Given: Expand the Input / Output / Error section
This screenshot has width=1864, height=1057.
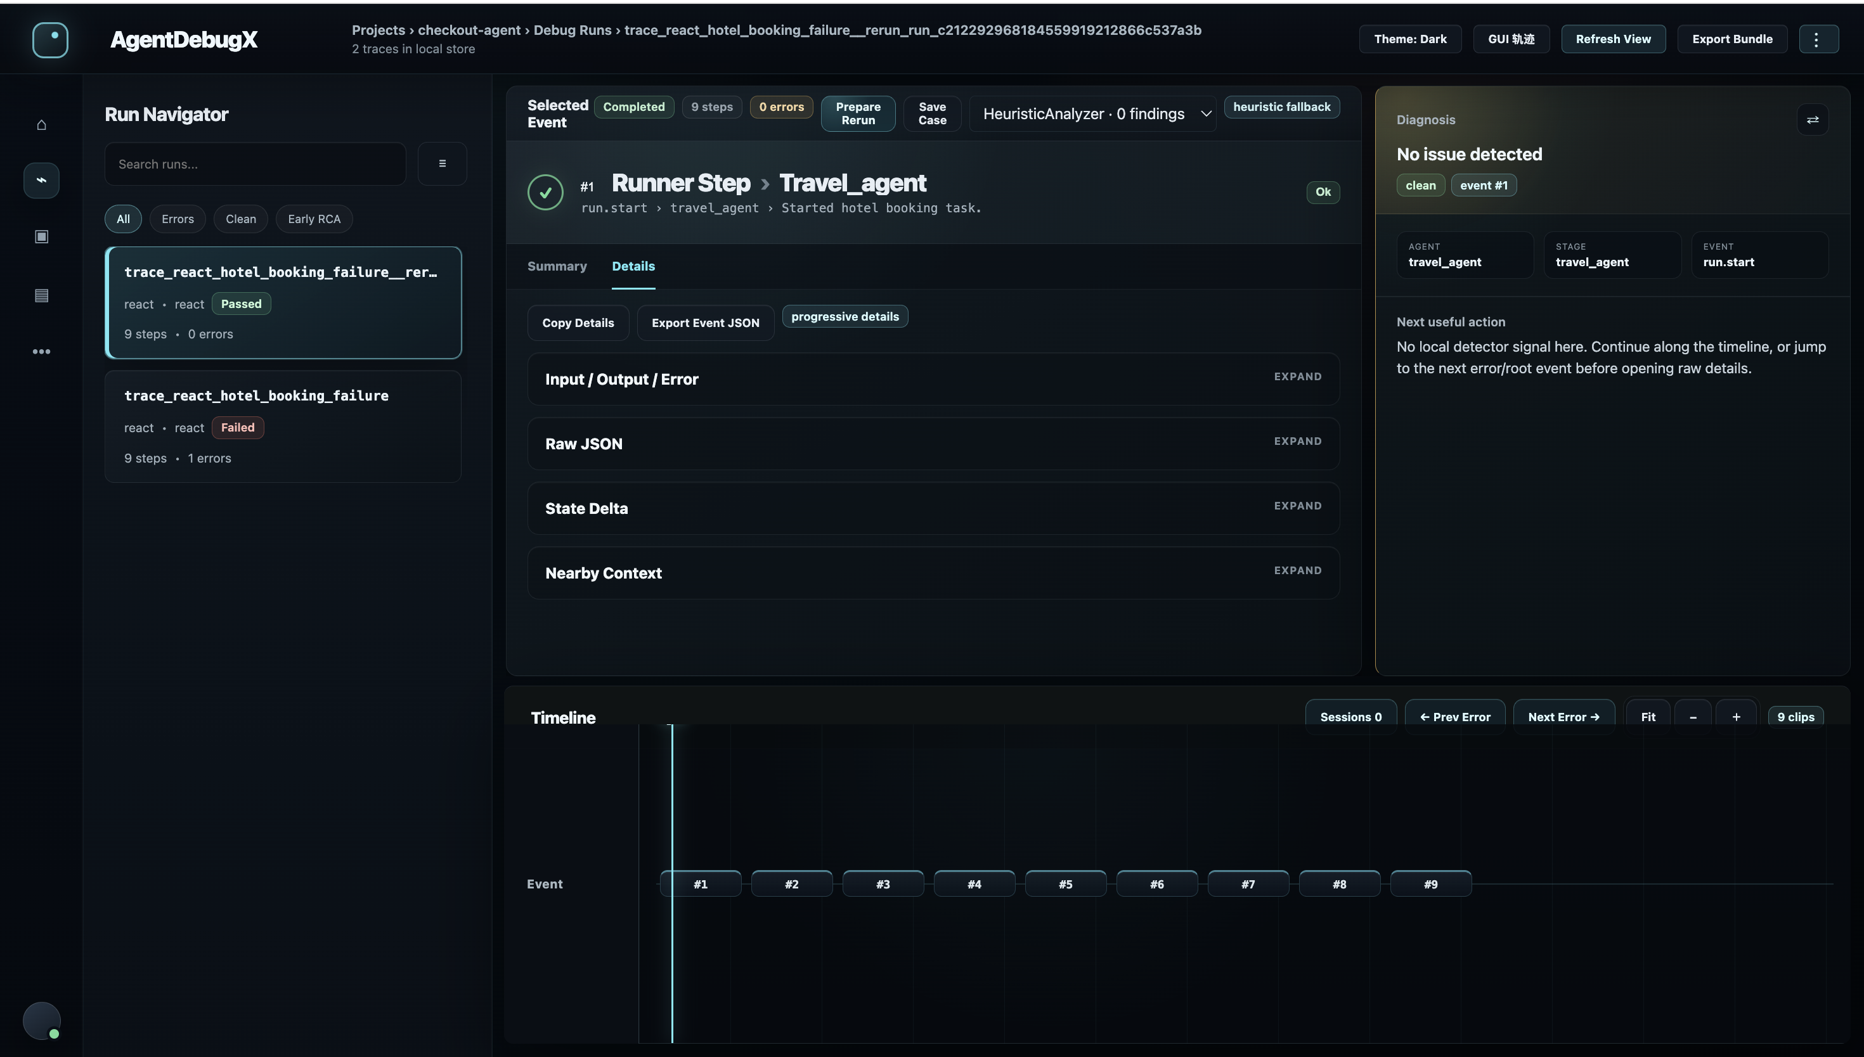Looking at the screenshot, I should click(933, 379).
